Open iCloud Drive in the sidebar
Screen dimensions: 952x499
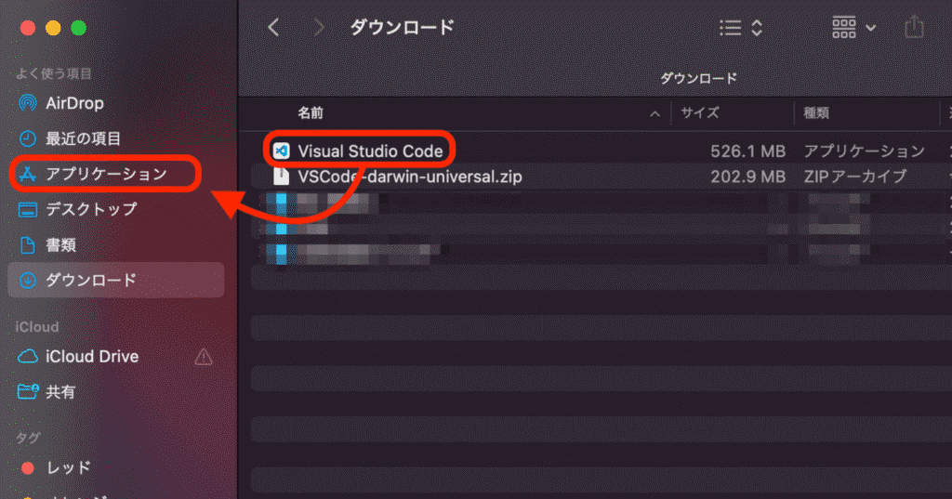[x=78, y=356]
